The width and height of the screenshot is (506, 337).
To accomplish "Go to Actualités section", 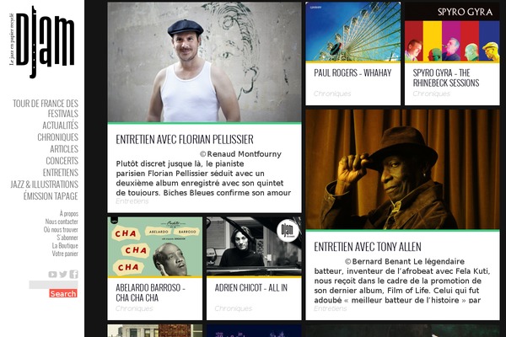I will [61, 126].
